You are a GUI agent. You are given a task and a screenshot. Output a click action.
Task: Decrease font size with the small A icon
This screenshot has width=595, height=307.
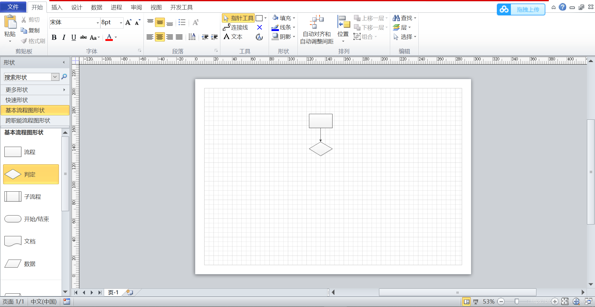[x=137, y=22]
